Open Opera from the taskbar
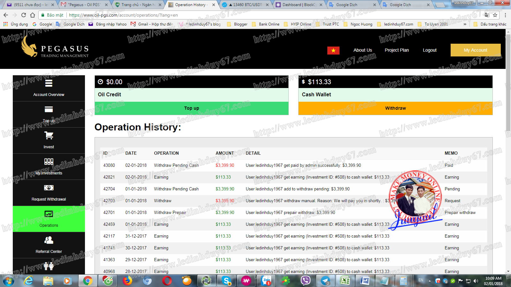The height and width of the screenshot is (287, 511). click(167, 281)
